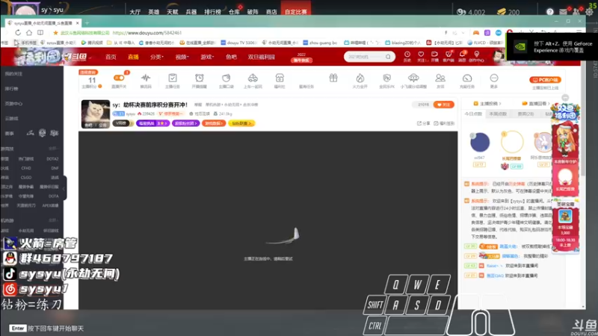Open the 开播提醒 alarm clock icon
598x336 pixels.
coord(199,78)
